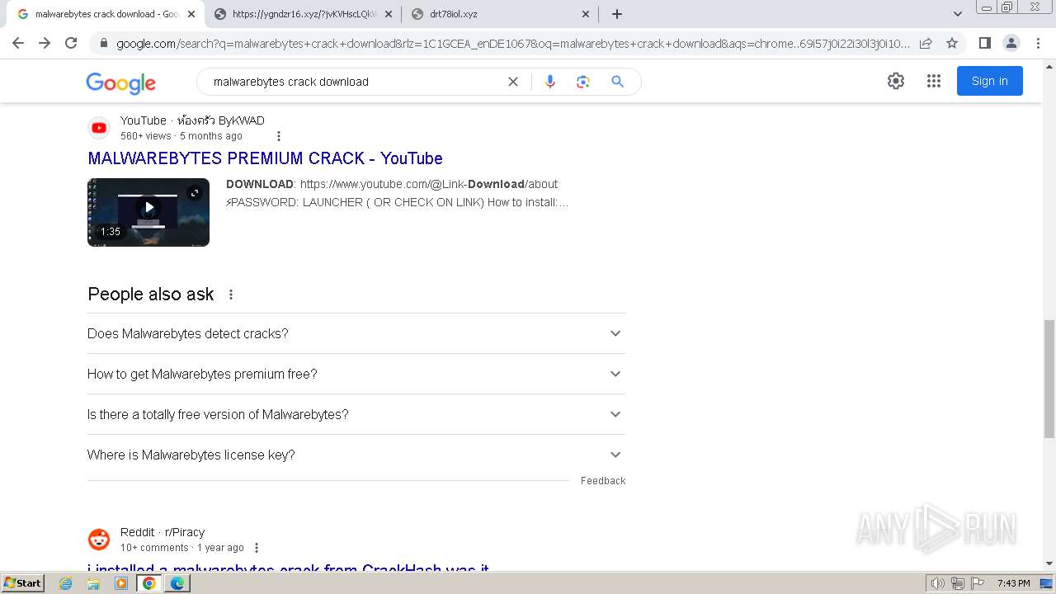Expand Does Malwarebytes detect cracks?
Screen dimensions: 1056x594
[x=356, y=333]
